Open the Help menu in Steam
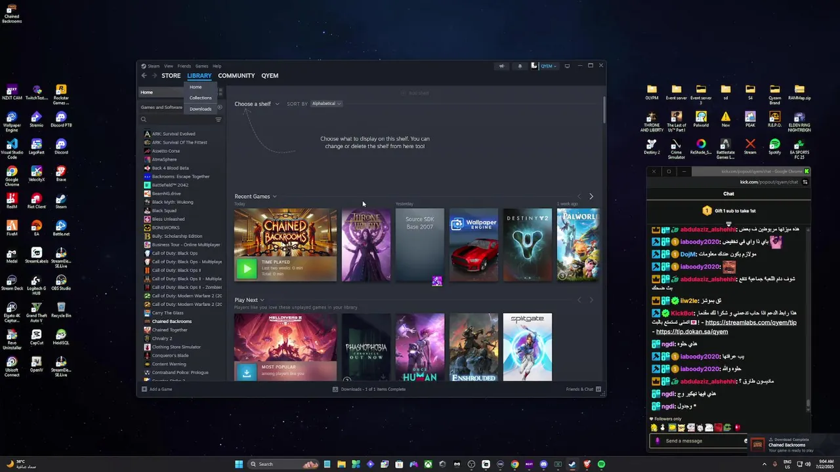Screen dimensions: 840x472 coord(217,66)
